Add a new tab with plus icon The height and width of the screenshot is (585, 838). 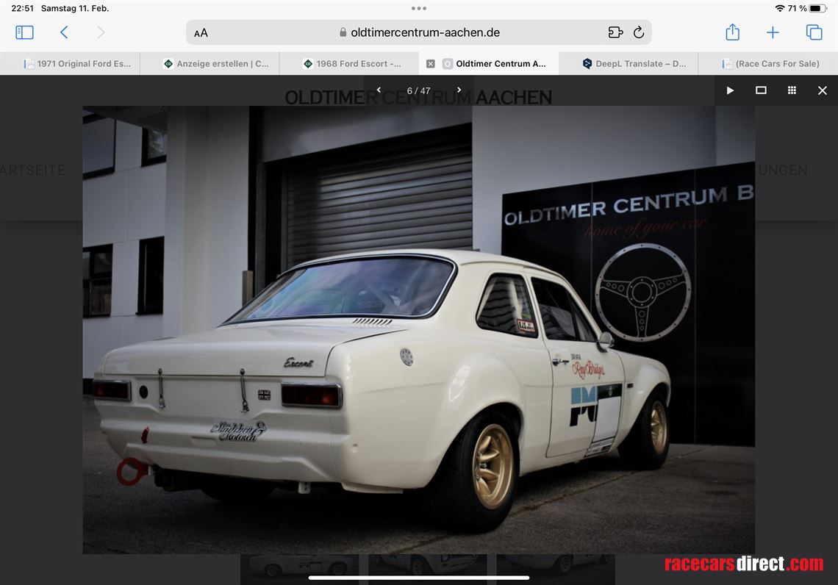coord(773,32)
